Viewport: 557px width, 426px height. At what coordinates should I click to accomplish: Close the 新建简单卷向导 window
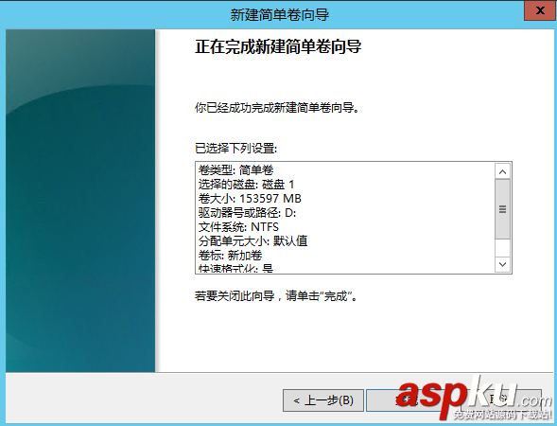[x=540, y=10]
